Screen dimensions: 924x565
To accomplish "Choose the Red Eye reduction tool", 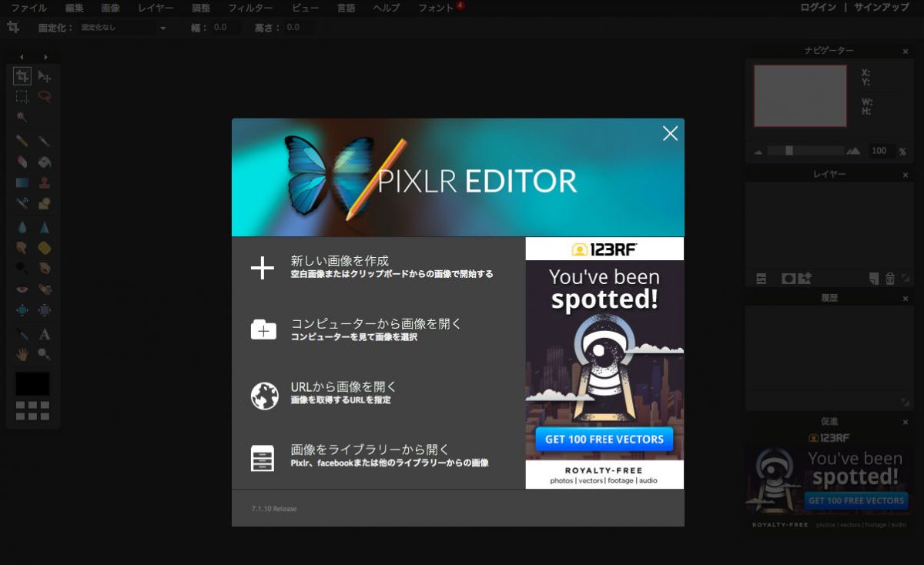I will pyautogui.click(x=22, y=289).
